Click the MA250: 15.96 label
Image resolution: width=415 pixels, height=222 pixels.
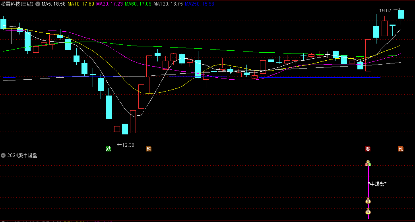click(x=200, y=4)
